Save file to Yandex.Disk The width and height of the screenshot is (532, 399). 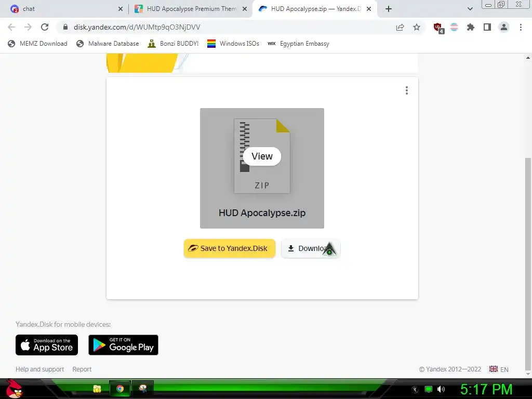(x=229, y=248)
